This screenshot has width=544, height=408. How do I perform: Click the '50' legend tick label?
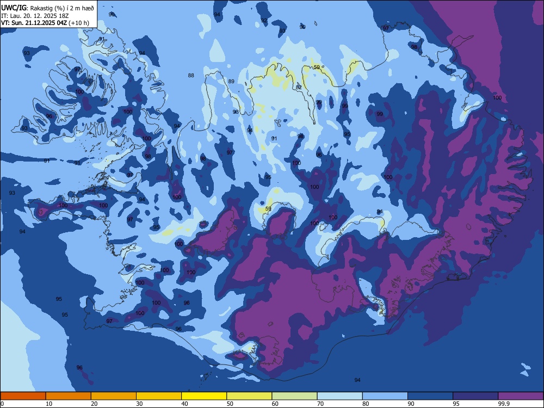[230, 404]
